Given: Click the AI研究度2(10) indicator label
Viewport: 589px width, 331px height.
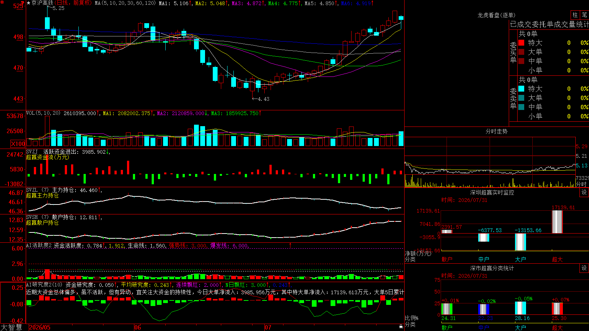Looking at the screenshot, I should coord(44,285).
